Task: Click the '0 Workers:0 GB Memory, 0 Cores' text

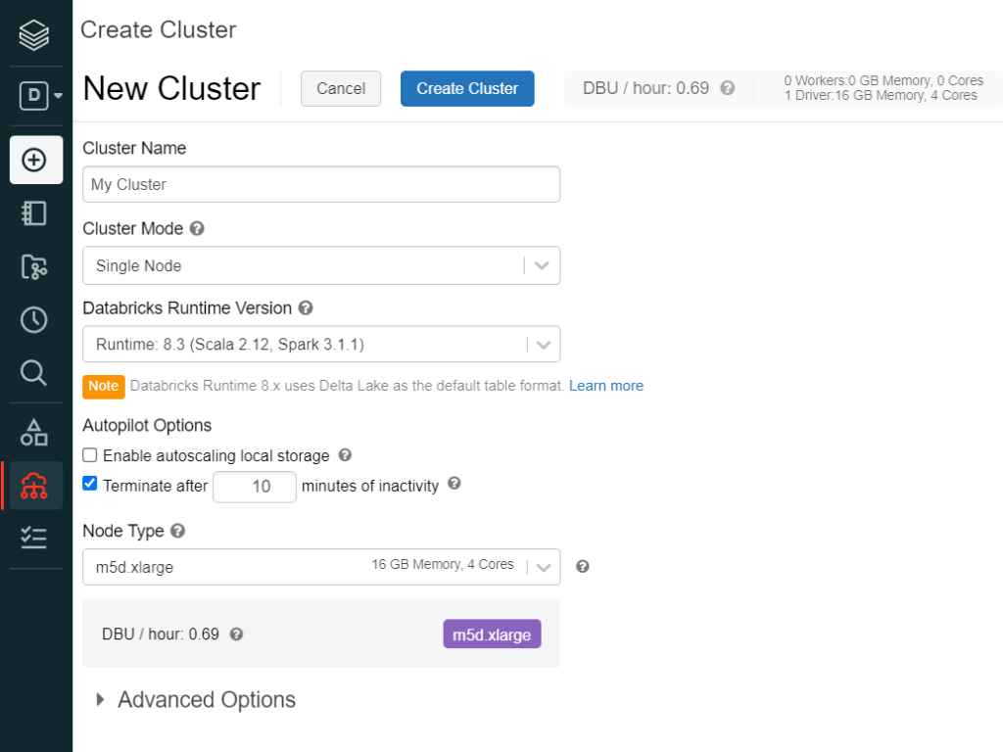Action: [x=884, y=80]
